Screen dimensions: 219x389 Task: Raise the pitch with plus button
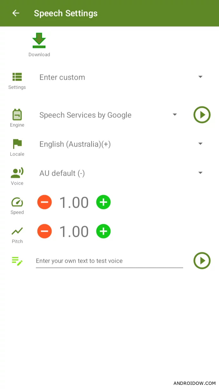(x=103, y=231)
